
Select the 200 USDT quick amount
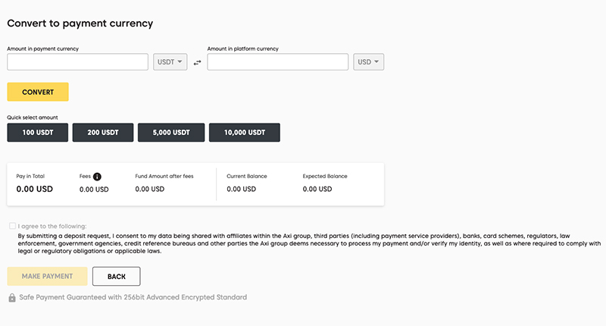click(x=103, y=133)
